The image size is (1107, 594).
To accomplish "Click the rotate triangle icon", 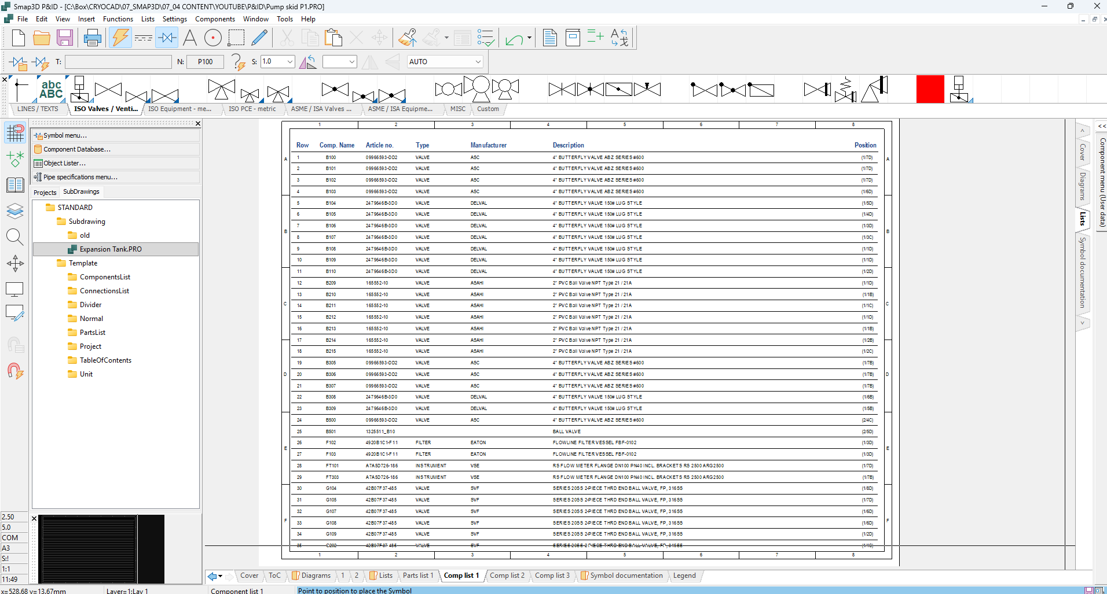I will click(x=307, y=62).
